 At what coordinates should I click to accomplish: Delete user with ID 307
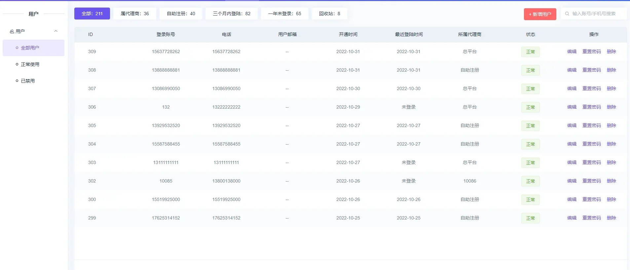click(x=611, y=88)
